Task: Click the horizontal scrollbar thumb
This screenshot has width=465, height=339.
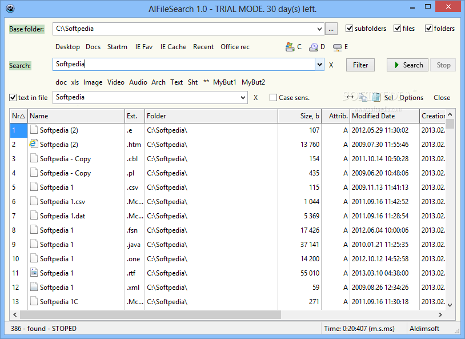Action: pos(150,314)
